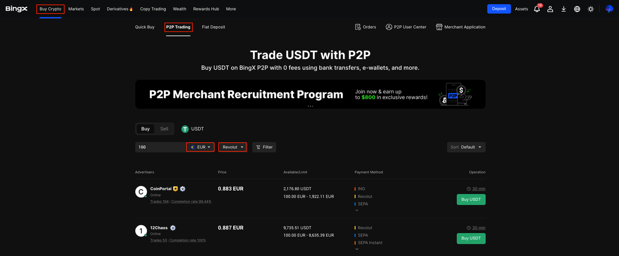
Task: Switch to the Quick Buy tab
Action: pyautogui.click(x=145, y=27)
